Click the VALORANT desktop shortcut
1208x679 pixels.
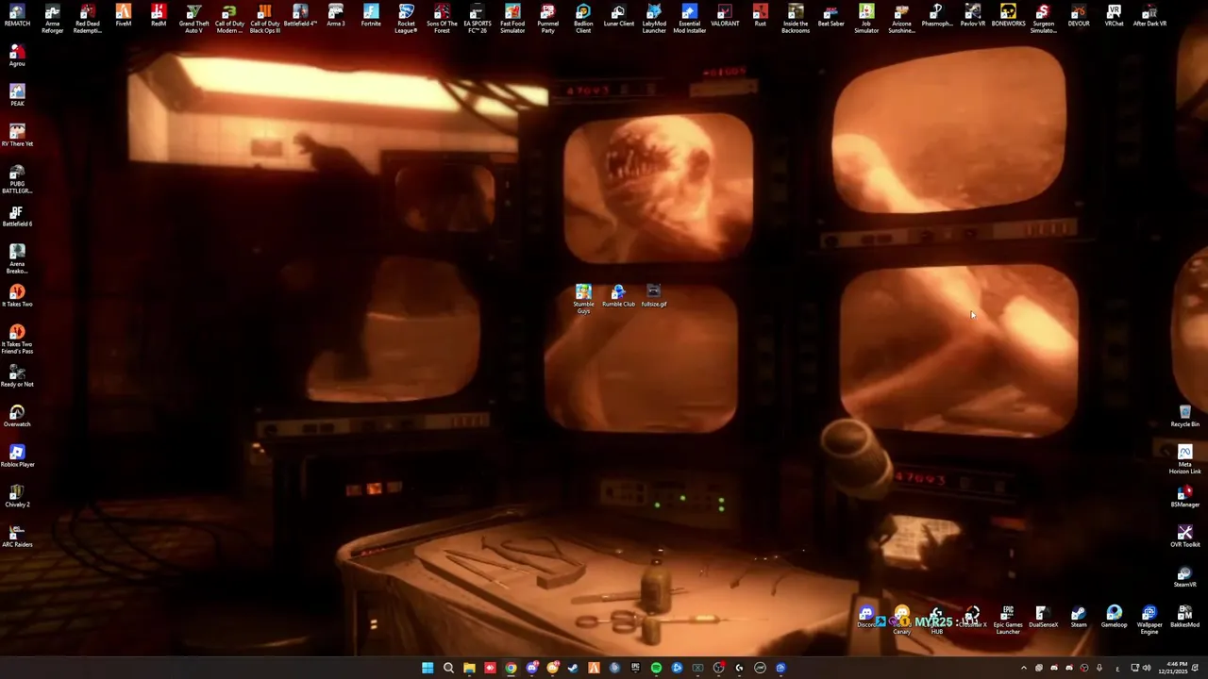tap(725, 14)
